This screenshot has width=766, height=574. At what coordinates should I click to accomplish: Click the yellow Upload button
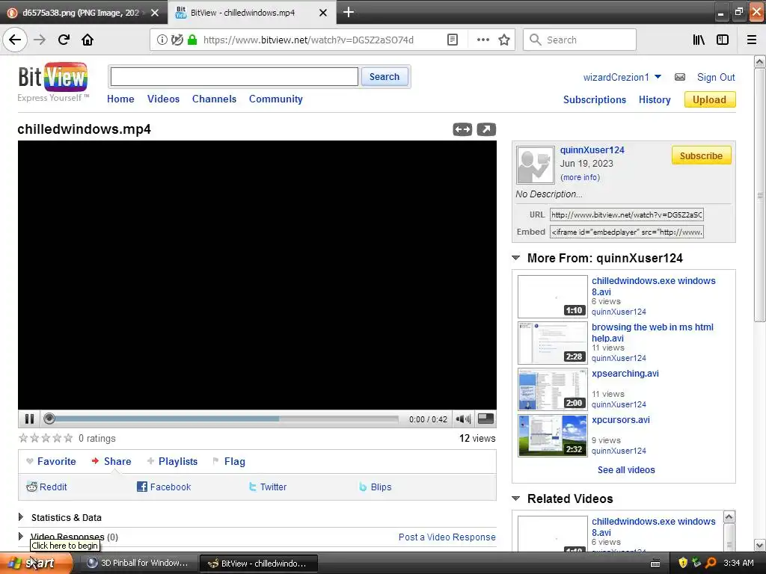710,99
